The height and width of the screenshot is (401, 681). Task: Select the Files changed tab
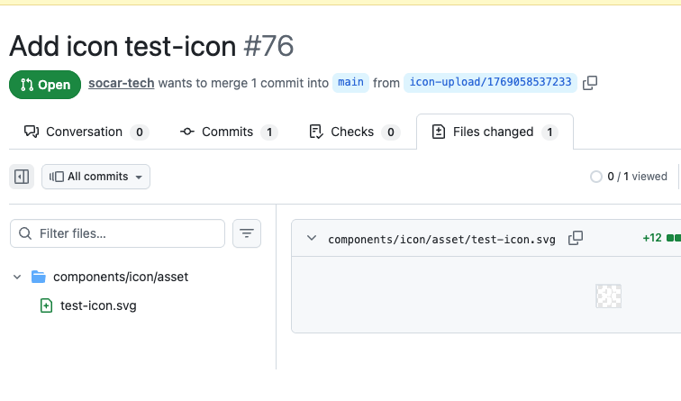pos(494,132)
